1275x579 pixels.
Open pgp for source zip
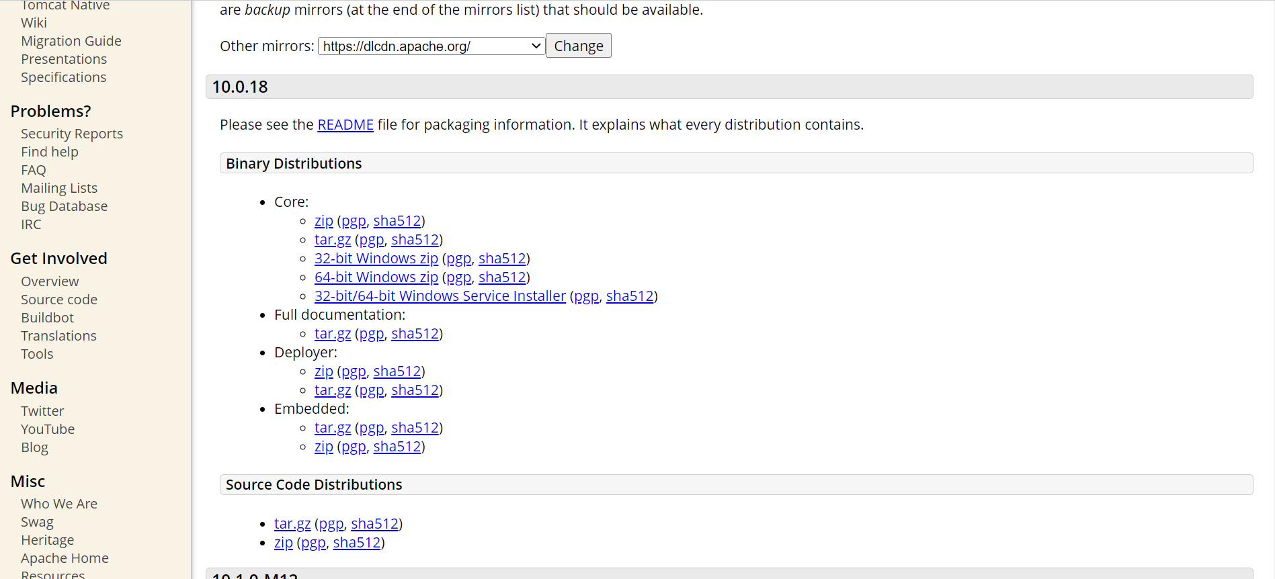pyautogui.click(x=313, y=543)
